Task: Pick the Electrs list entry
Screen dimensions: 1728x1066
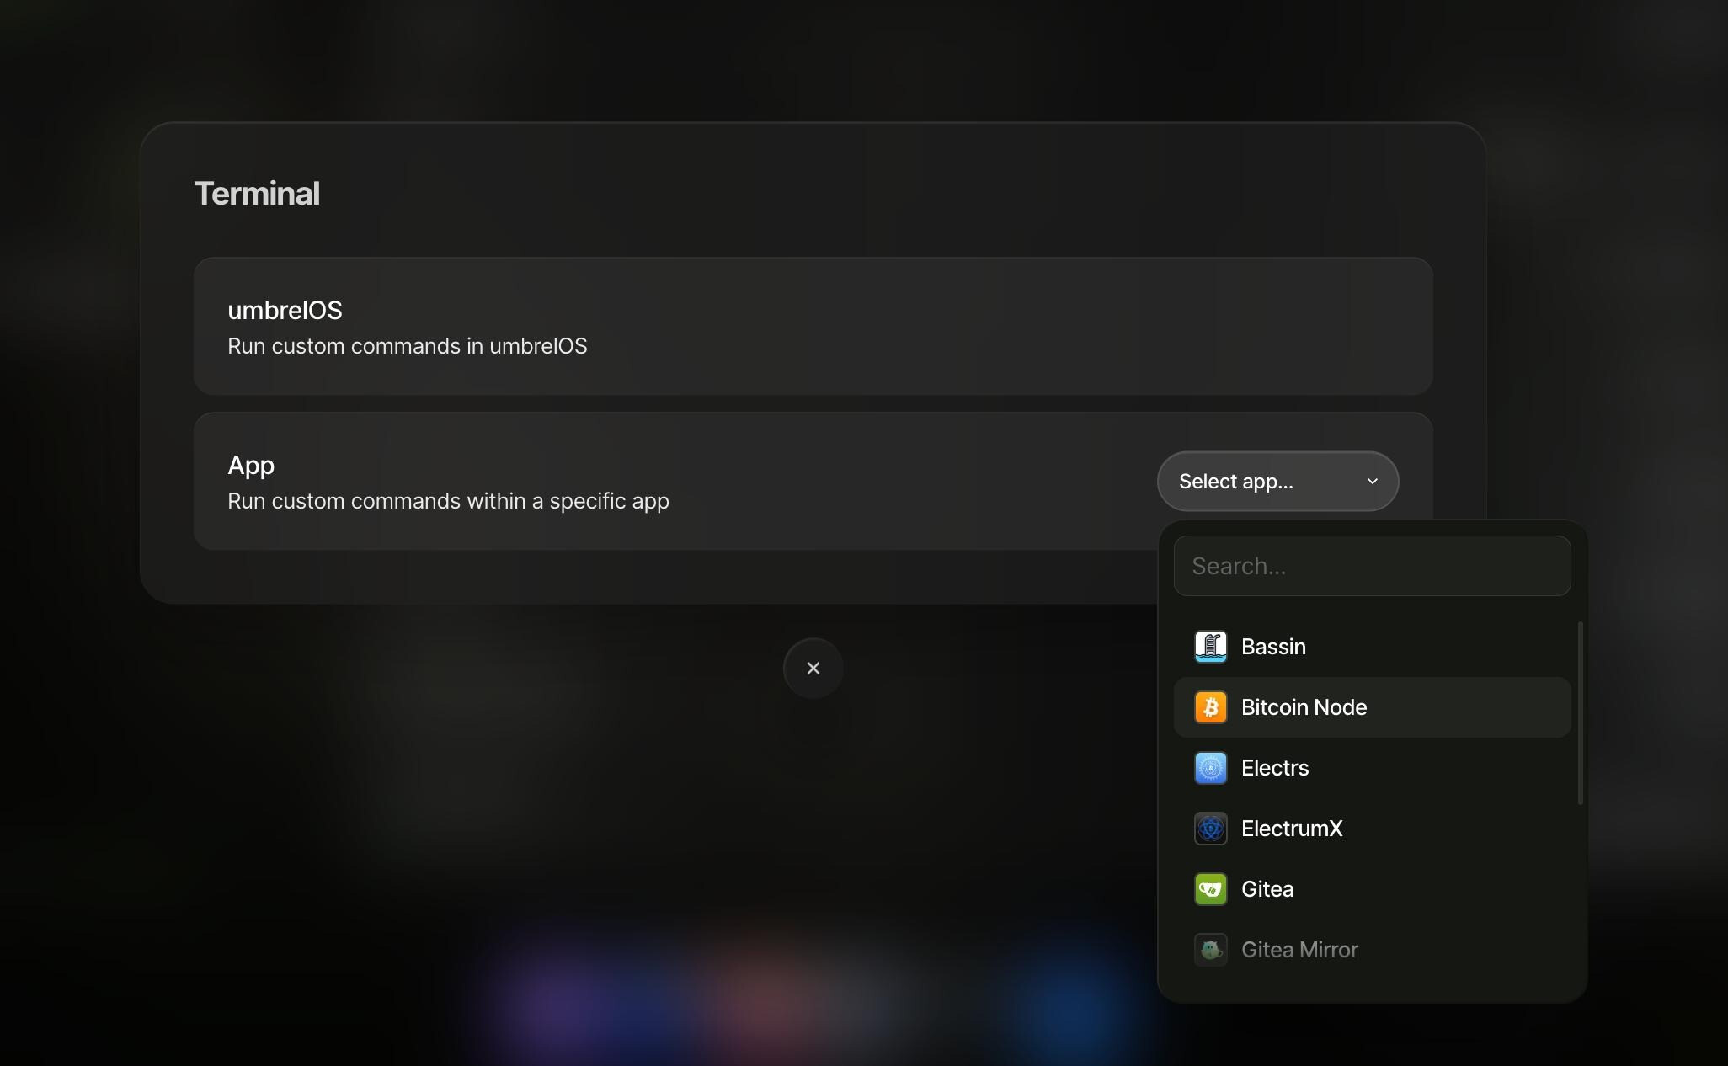Action: tap(1275, 768)
